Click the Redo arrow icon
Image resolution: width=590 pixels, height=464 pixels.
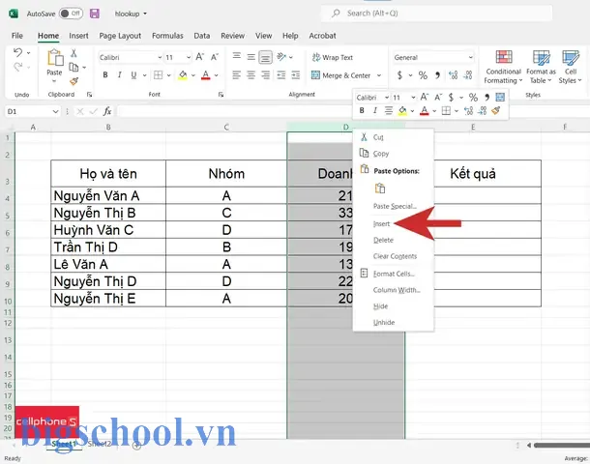click(x=17, y=68)
